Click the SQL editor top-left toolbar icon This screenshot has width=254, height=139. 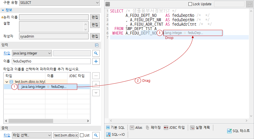(107, 4)
